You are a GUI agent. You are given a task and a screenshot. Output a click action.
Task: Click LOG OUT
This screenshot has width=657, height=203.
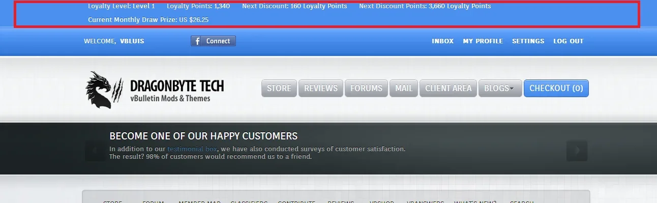point(568,41)
